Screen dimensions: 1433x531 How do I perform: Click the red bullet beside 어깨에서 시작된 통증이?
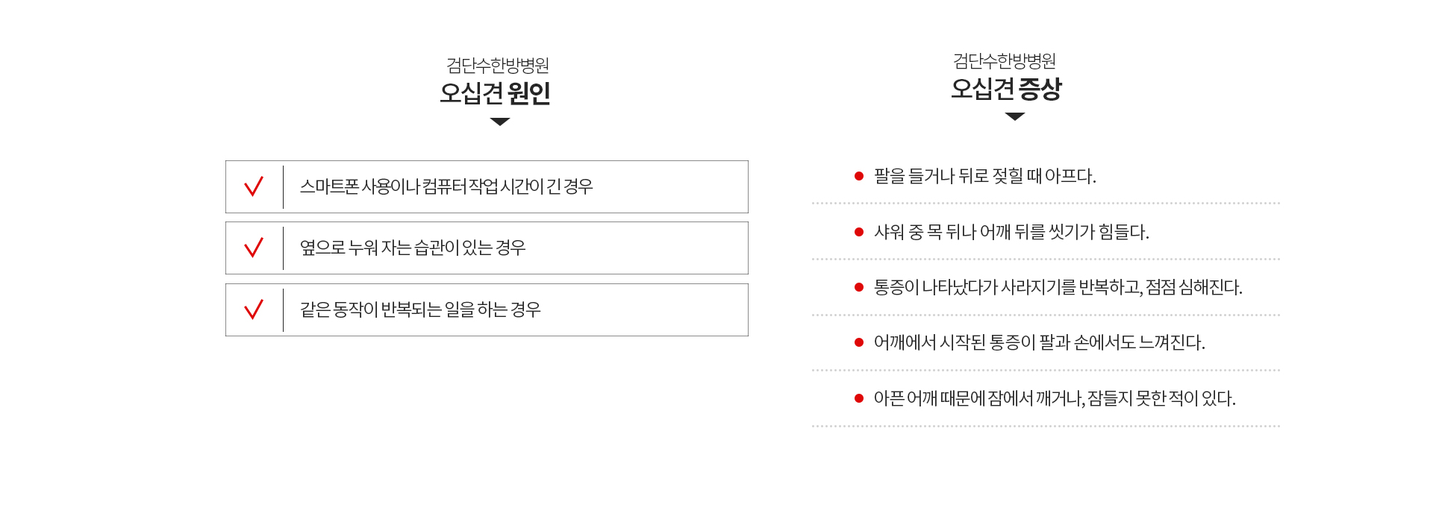pyautogui.click(x=859, y=342)
